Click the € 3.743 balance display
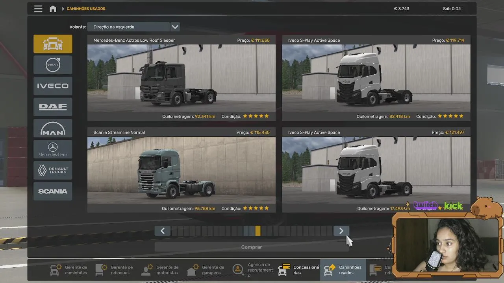 point(401,9)
